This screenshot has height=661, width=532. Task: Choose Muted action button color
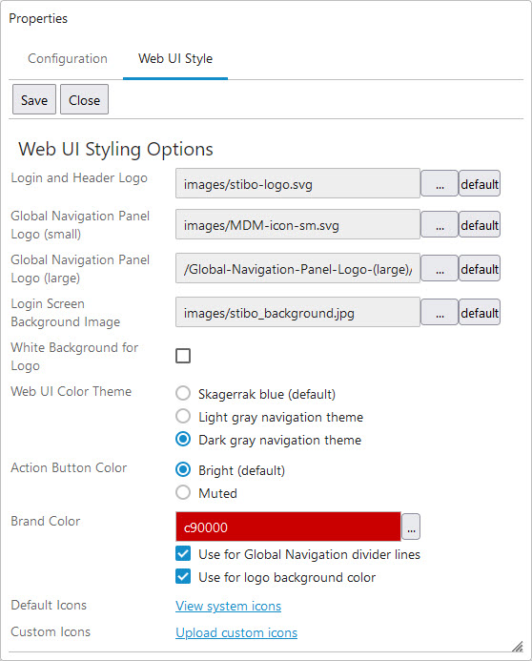click(183, 492)
